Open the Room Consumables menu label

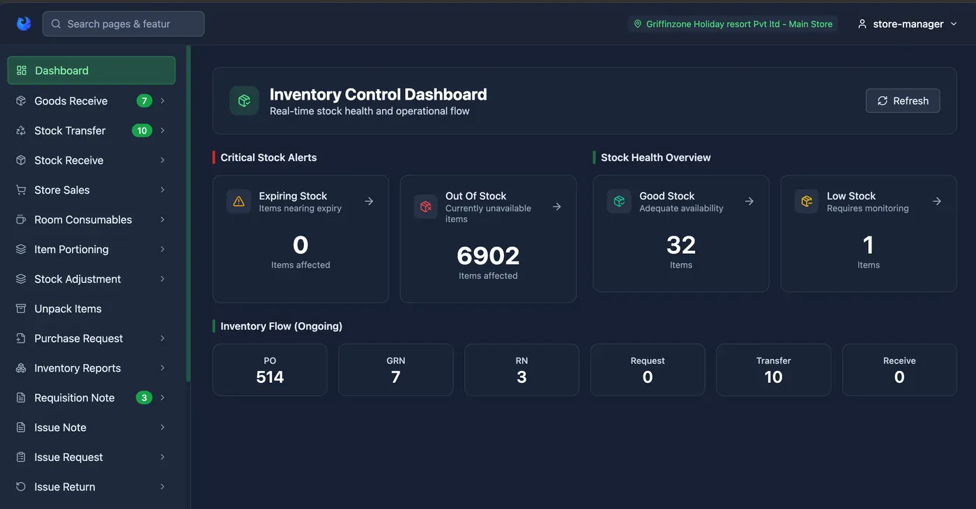tap(83, 220)
